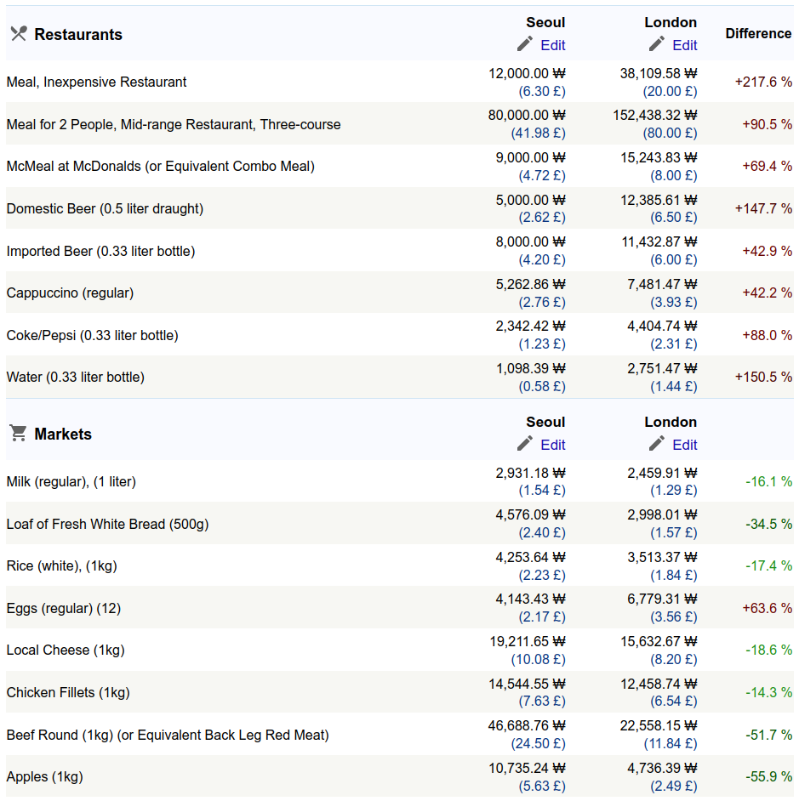Click pencil icon under London in Restaurants
The width and height of the screenshot is (799, 801).
(x=657, y=44)
